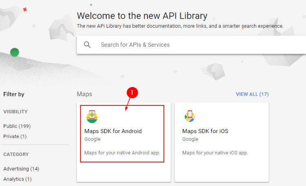Open View All (17) Maps APIs
The width and height of the screenshot is (306, 186).
(x=252, y=94)
